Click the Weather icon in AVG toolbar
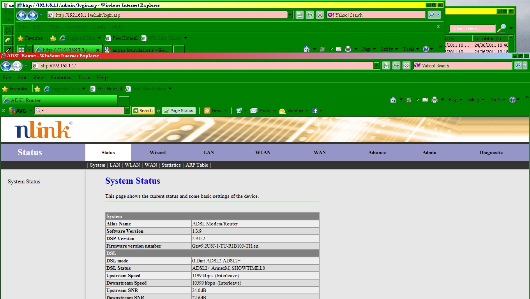The image size is (530, 299). click(283, 111)
